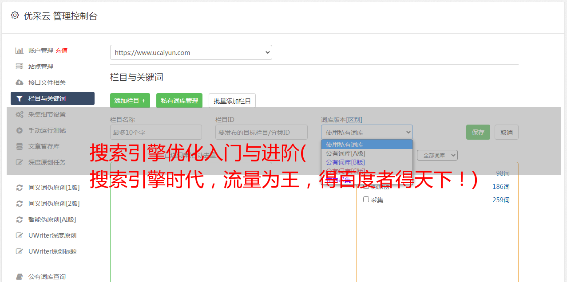Click the 私有词库管理 button
This screenshot has width=567, height=282.
[179, 101]
